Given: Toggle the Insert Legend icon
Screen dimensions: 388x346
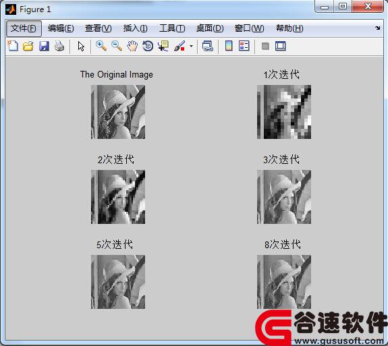Looking at the screenshot, I should click(x=244, y=46).
